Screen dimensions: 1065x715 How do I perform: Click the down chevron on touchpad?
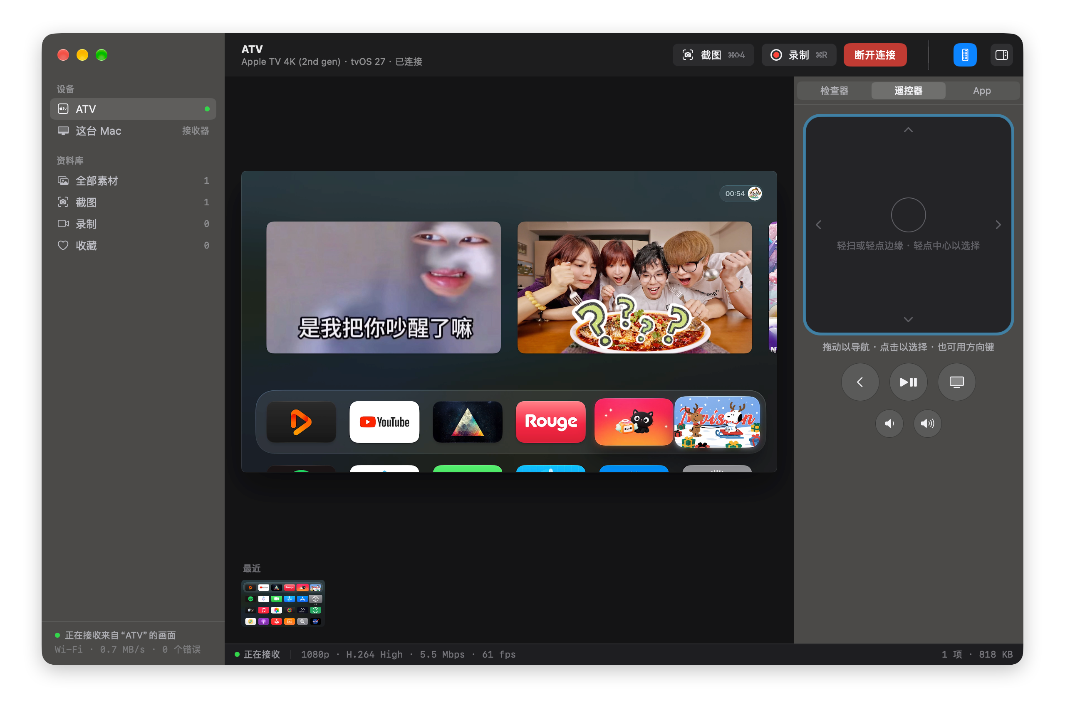pyautogui.click(x=908, y=320)
